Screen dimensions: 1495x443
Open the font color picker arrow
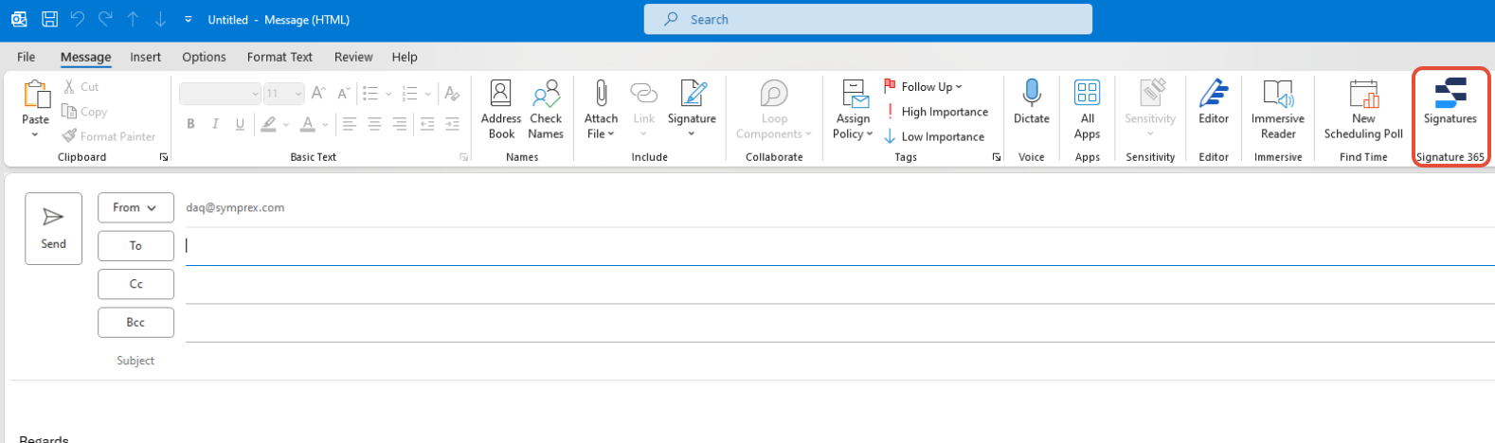pos(325,124)
